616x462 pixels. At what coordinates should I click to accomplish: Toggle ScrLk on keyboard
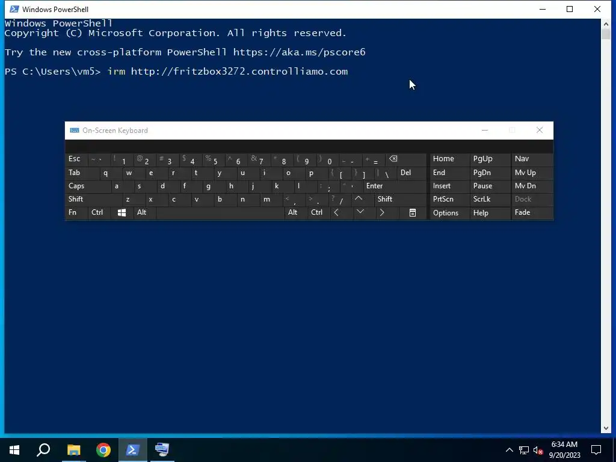pyautogui.click(x=490, y=199)
